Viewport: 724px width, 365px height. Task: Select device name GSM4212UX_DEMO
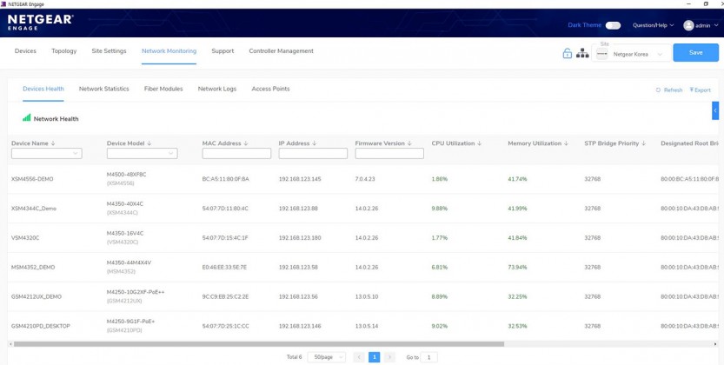point(37,296)
